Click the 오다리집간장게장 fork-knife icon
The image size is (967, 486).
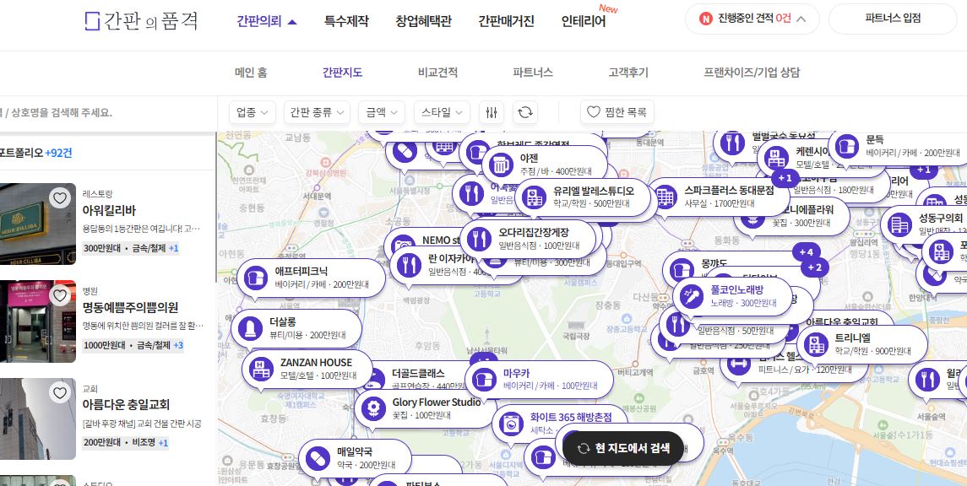pyautogui.click(x=478, y=239)
